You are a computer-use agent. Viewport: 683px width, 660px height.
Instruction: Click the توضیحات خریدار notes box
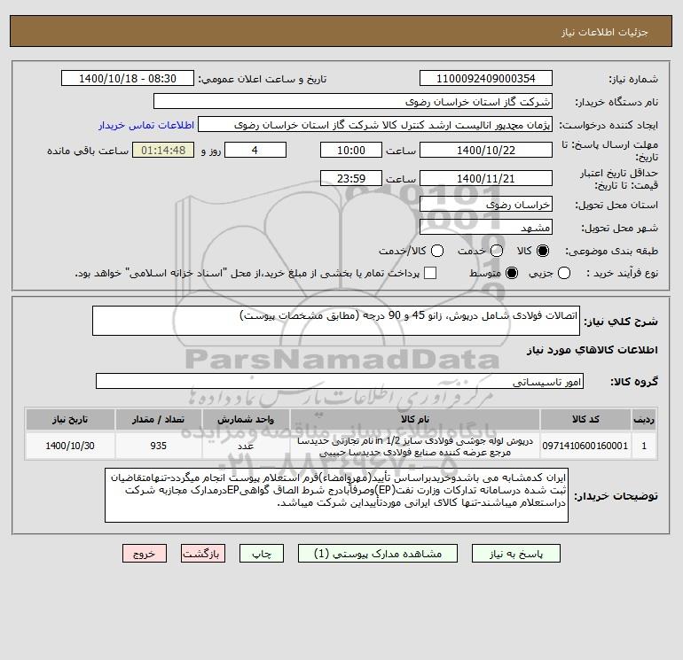336,495
